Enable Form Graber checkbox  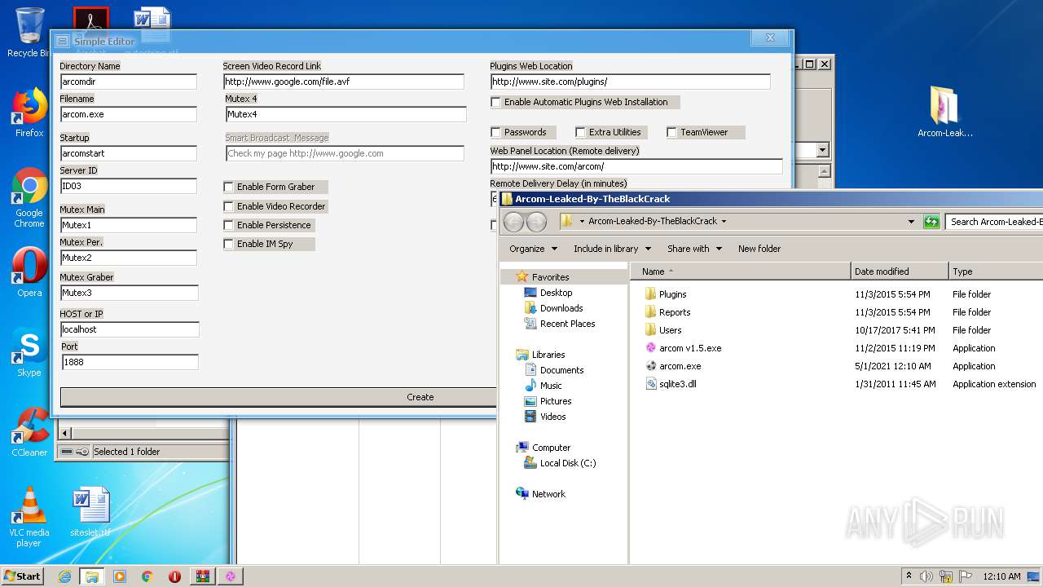(228, 187)
